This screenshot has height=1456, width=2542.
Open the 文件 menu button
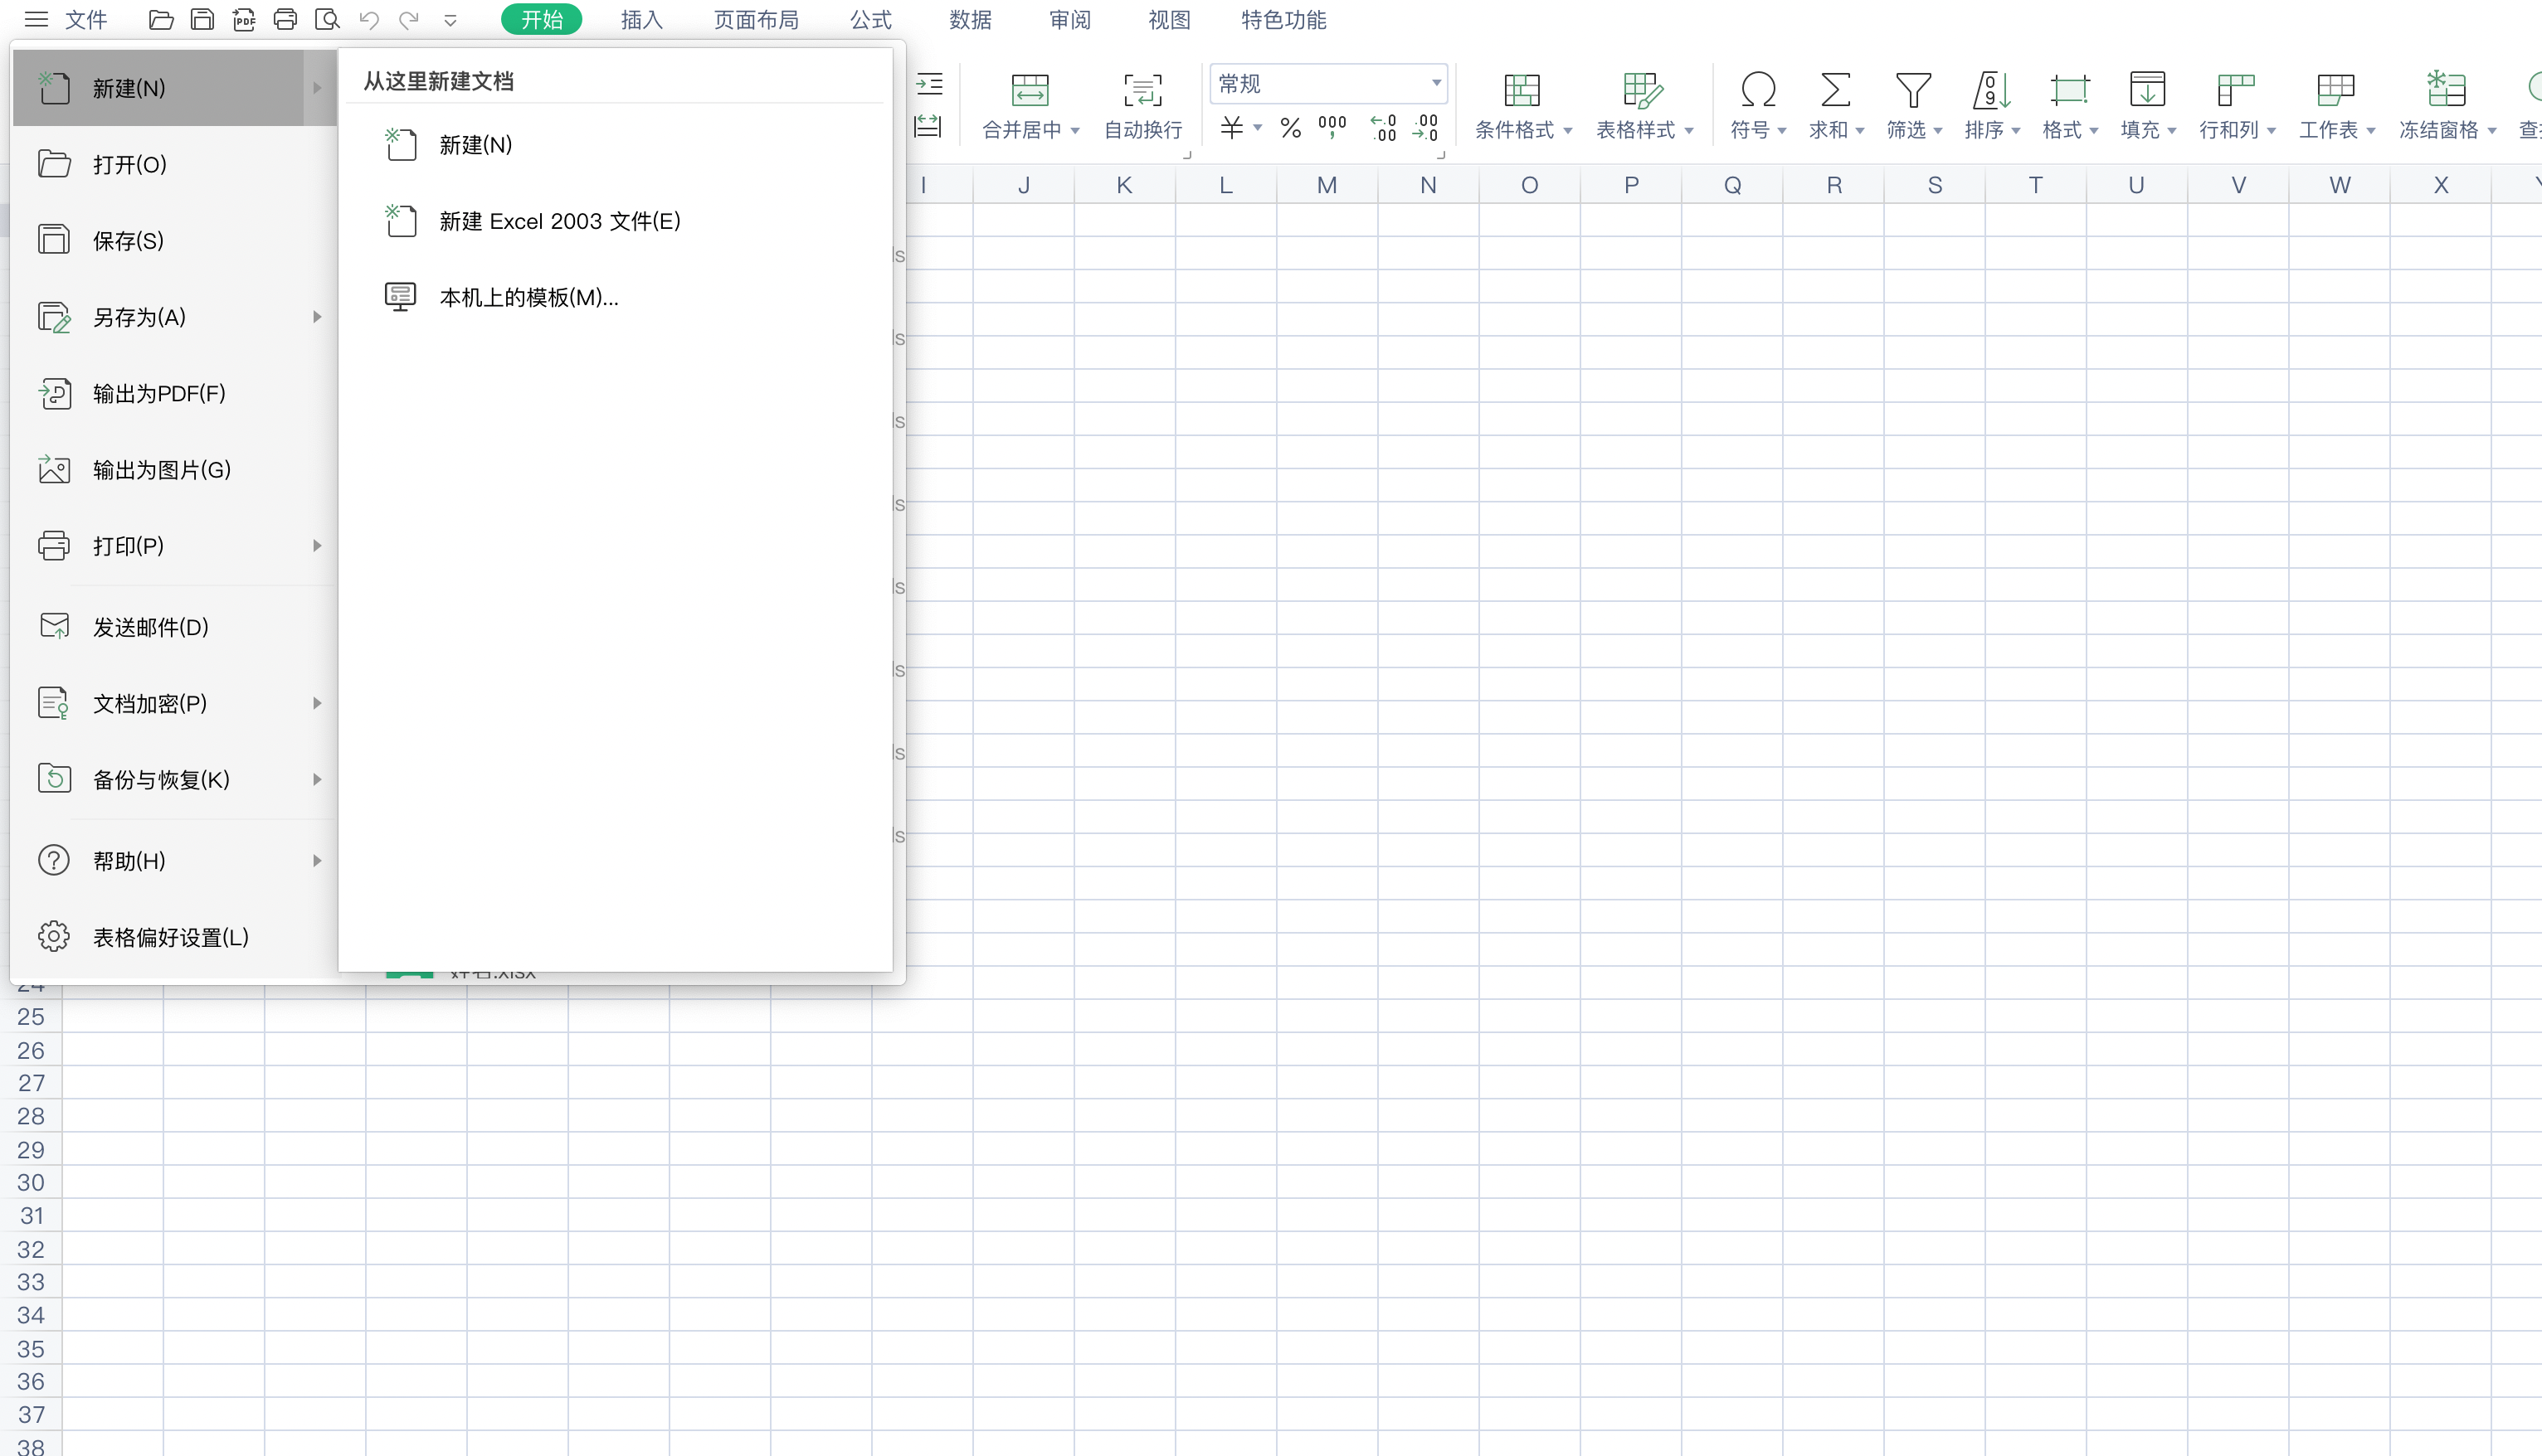tap(86, 19)
